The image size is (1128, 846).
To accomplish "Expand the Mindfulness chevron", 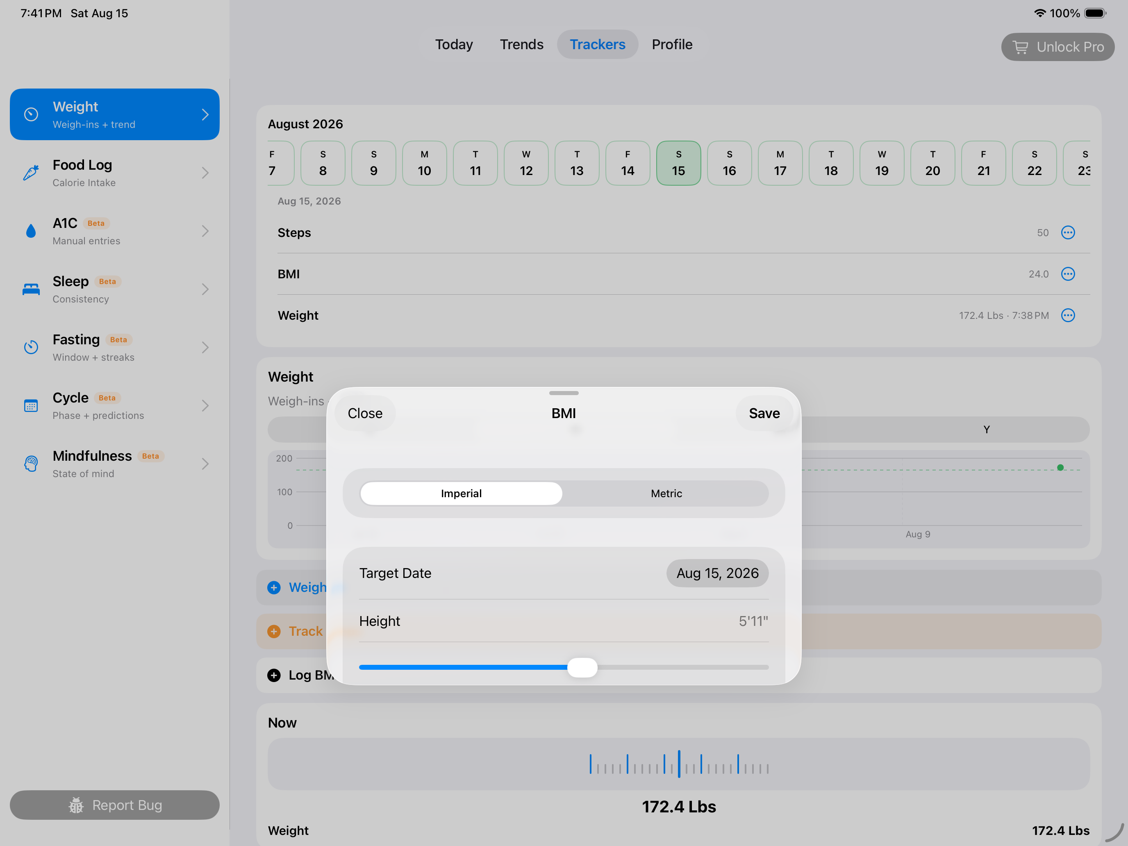I will point(205,464).
